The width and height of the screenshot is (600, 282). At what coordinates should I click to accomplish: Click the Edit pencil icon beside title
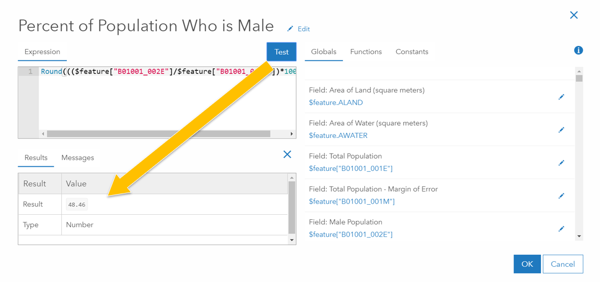point(290,29)
